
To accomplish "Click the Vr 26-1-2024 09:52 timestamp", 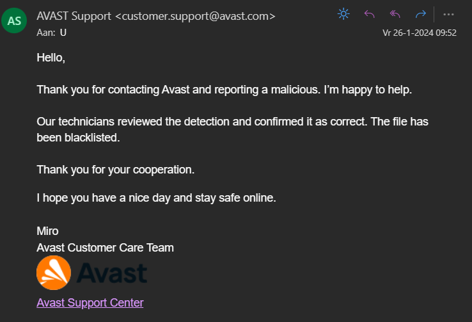I will pos(420,33).
